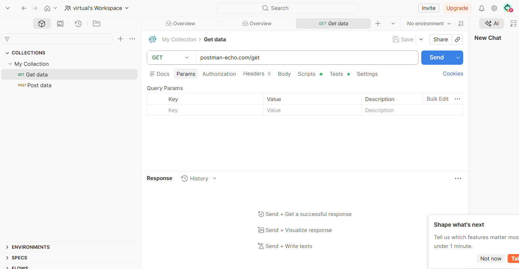Click the plus icon to create new collection
The width and height of the screenshot is (519, 269).
121,39
